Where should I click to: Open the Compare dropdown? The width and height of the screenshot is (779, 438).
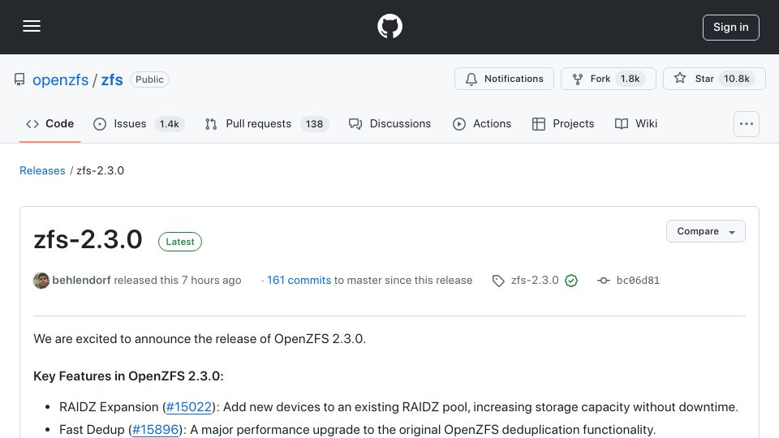pos(705,231)
